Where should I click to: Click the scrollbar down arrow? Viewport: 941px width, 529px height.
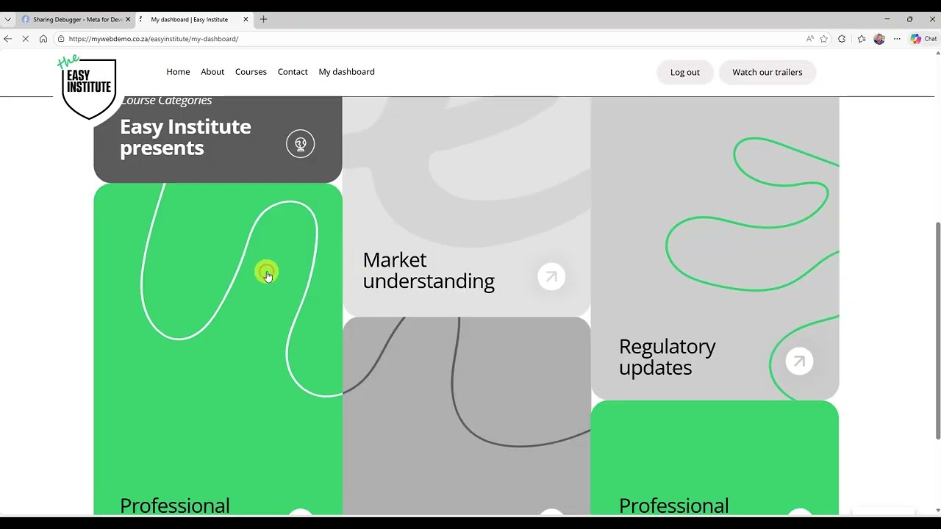[937, 510]
